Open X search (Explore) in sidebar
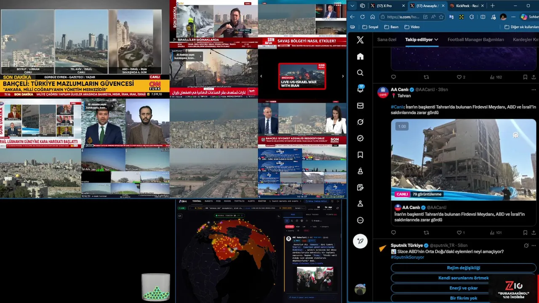 360,73
